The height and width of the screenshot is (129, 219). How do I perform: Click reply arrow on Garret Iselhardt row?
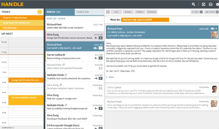coord(96,58)
